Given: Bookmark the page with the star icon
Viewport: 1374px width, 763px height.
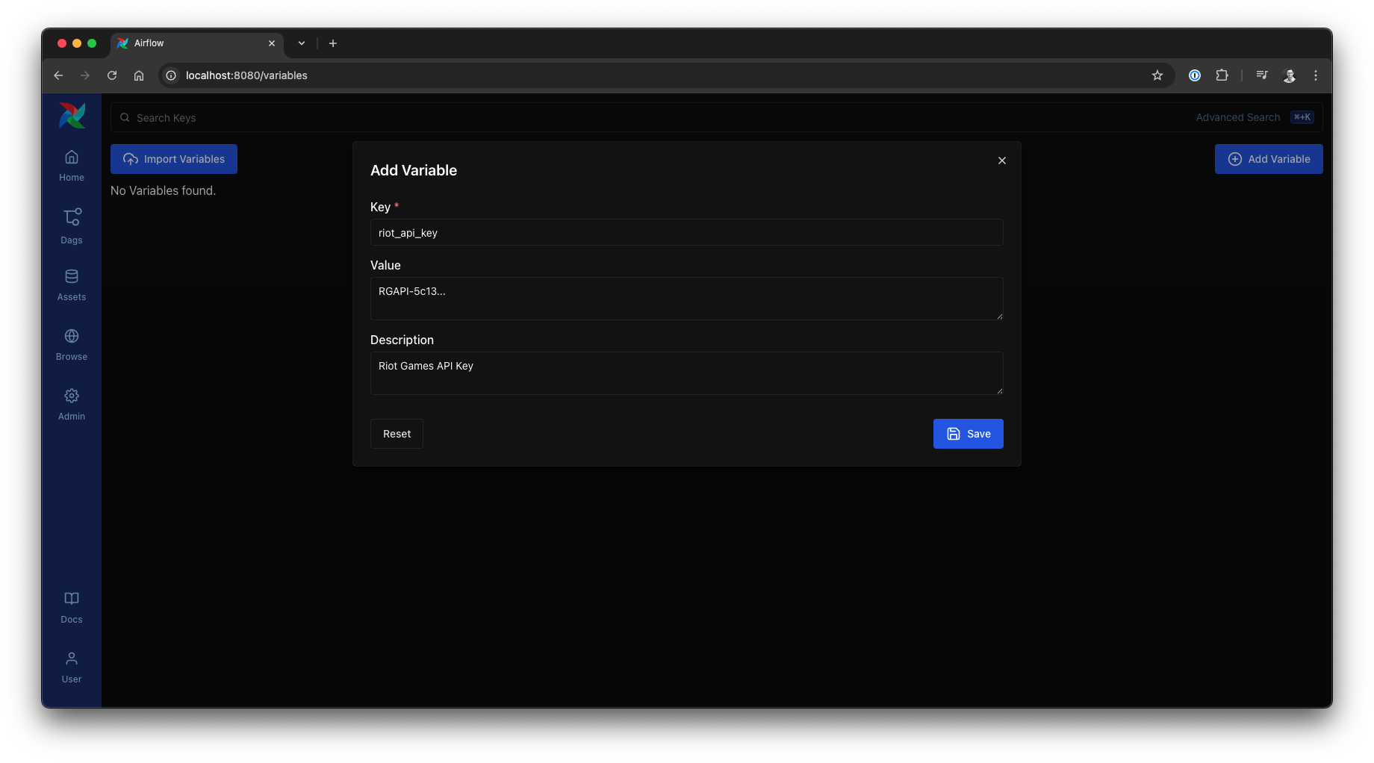Looking at the screenshot, I should pos(1158,75).
